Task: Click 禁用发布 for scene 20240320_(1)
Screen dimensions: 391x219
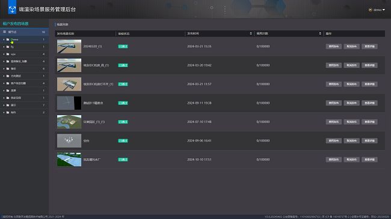Action: tap(334, 46)
